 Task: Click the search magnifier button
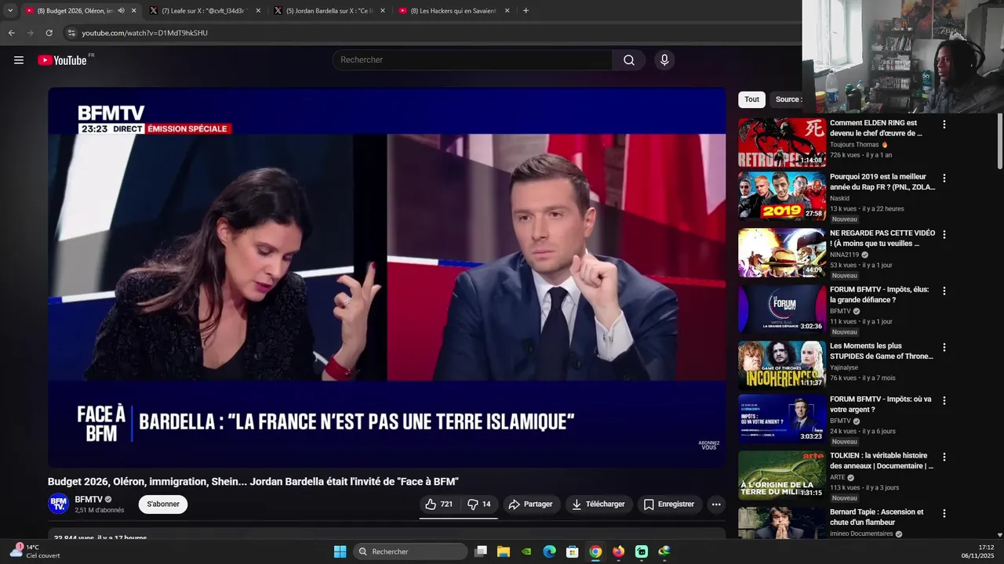(629, 60)
